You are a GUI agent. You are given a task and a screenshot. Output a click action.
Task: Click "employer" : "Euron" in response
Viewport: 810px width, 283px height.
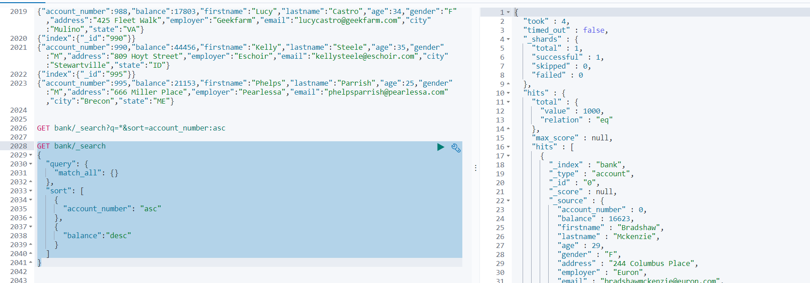(x=602, y=273)
